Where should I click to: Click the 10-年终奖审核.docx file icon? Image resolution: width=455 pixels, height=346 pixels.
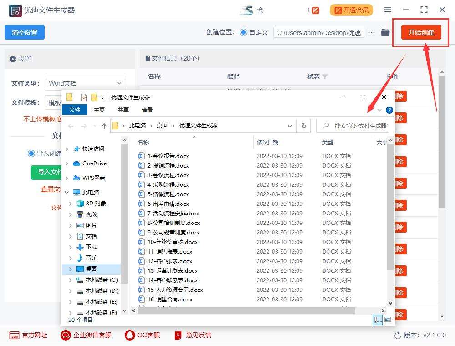(141, 242)
